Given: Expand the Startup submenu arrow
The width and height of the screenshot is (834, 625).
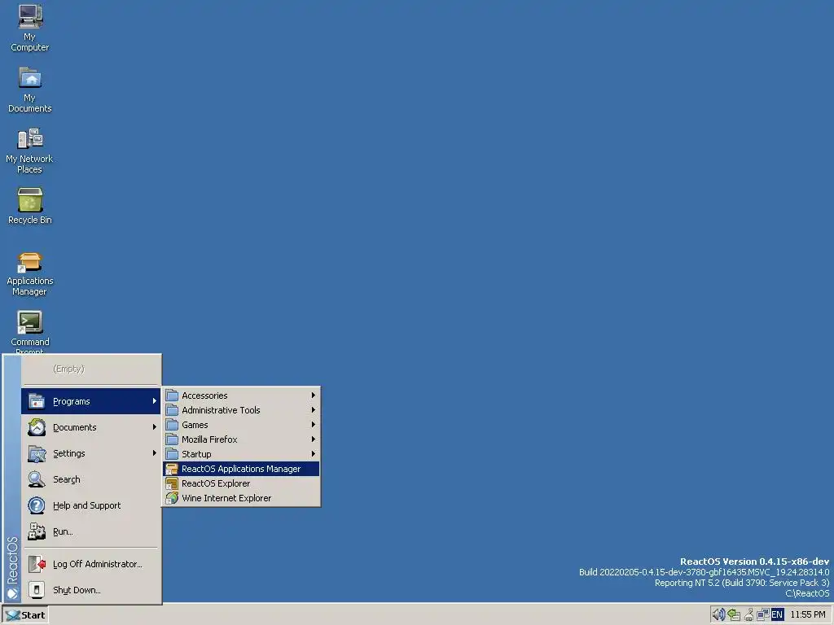Looking at the screenshot, I should click(x=314, y=454).
